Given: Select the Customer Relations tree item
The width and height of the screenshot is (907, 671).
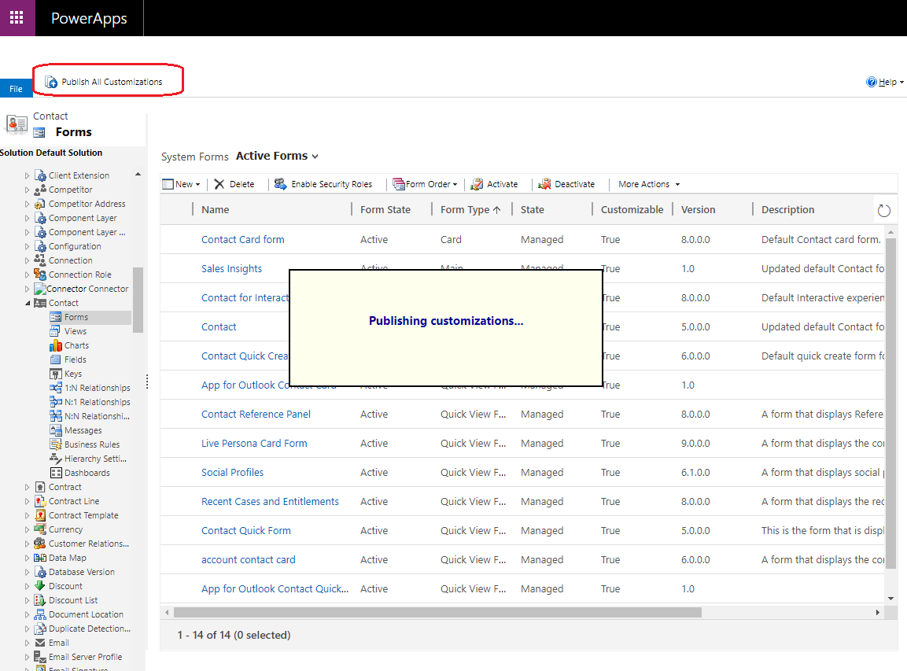Looking at the screenshot, I should coord(82,544).
